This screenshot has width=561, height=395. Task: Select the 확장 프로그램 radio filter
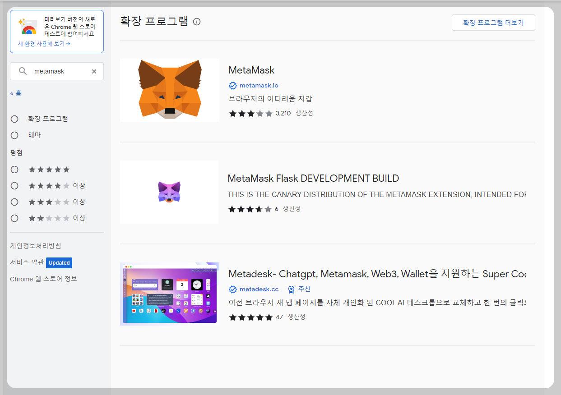click(14, 119)
